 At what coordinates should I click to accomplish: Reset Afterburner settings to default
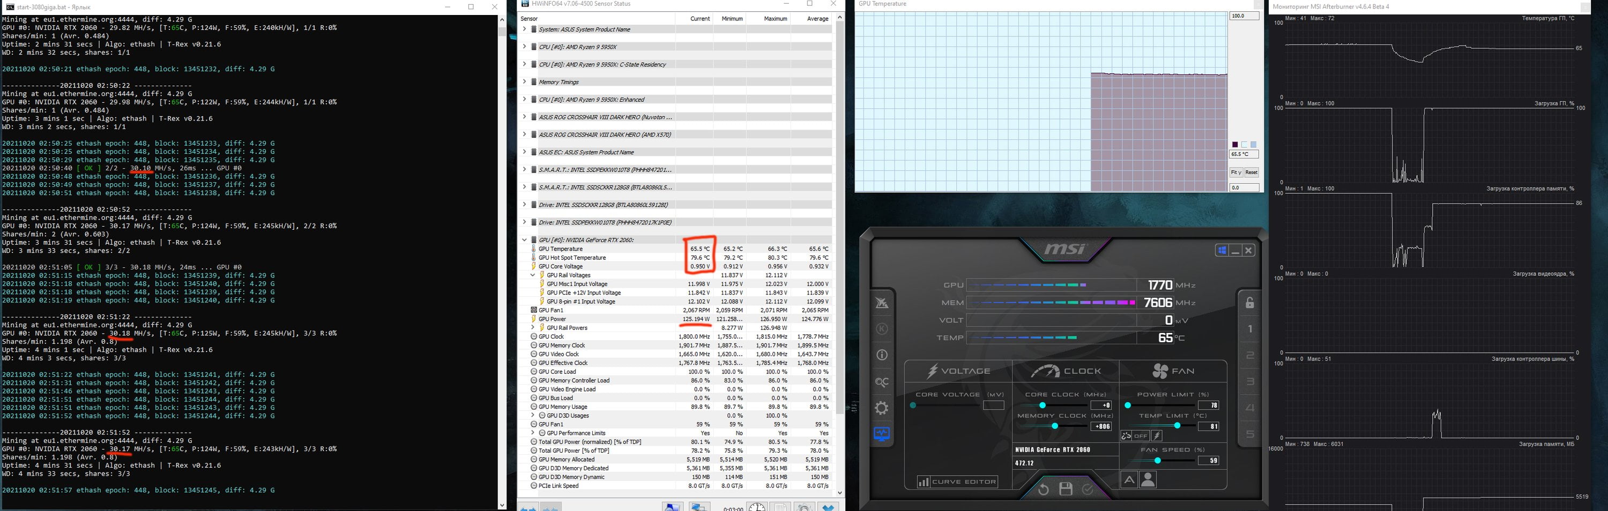point(1043,489)
